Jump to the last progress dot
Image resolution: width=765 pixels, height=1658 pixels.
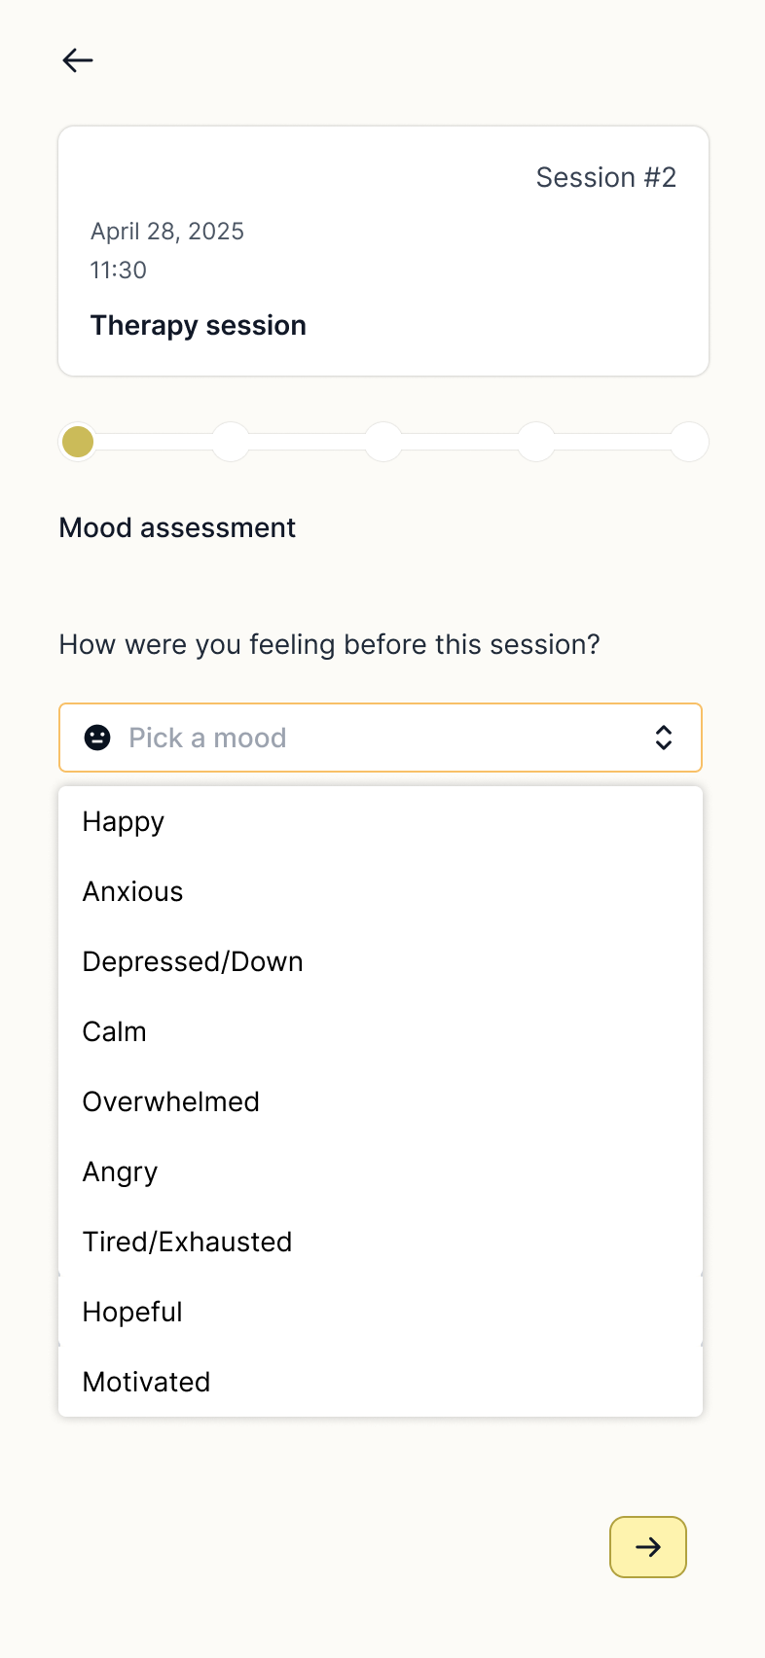pos(689,442)
